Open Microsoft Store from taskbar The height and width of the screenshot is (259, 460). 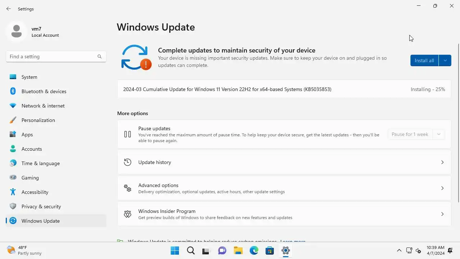270,251
